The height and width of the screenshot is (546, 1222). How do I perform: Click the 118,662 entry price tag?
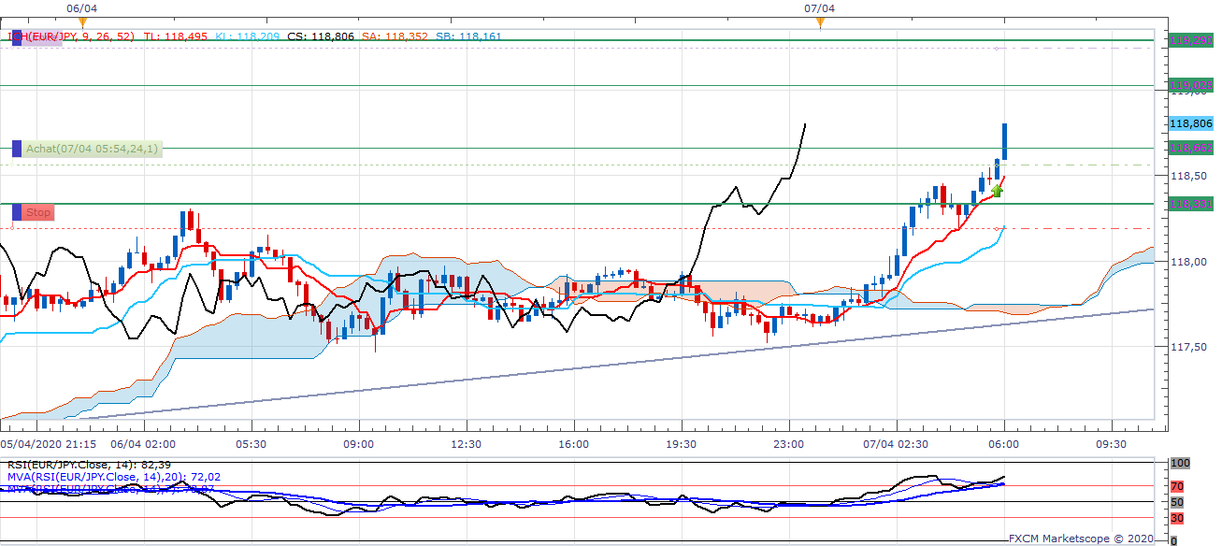click(x=1190, y=148)
